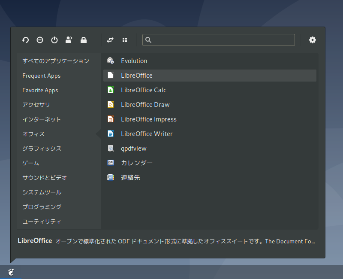This screenshot has height=279, width=343.
Task: Click the GNOME foot menu button on the panel
Action: click(x=11, y=272)
